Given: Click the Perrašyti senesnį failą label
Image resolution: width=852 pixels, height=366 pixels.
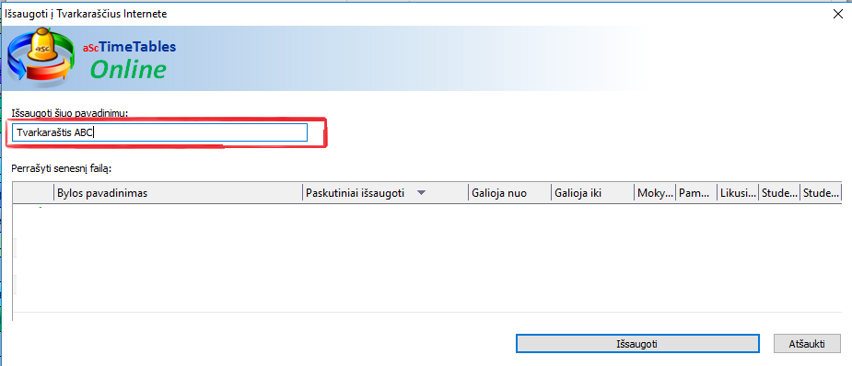Looking at the screenshot, I should [62, 168].
